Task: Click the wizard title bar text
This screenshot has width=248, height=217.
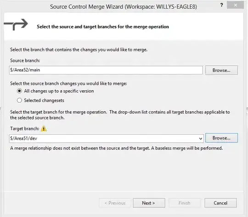Action: pyautogui.click(x=124, y=7)
